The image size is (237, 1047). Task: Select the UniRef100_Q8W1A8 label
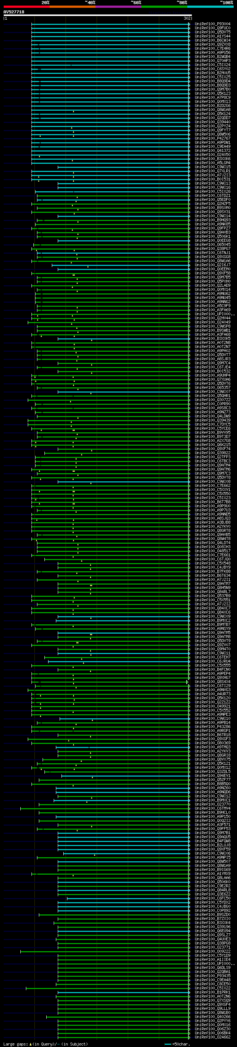coord(212,110)
